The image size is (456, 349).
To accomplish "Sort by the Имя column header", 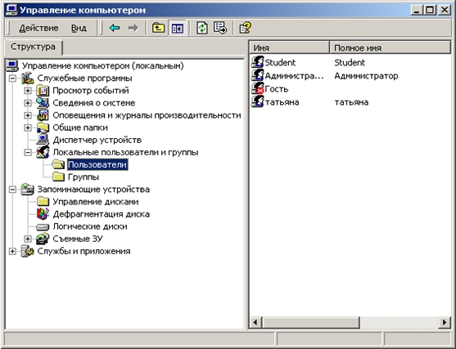I will [x=289, y=47].
